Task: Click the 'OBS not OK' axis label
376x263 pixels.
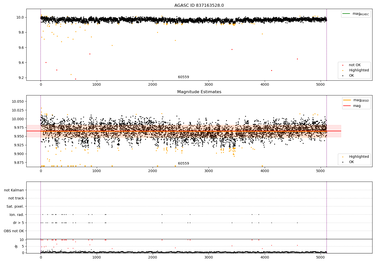Action: coord(14,231)
